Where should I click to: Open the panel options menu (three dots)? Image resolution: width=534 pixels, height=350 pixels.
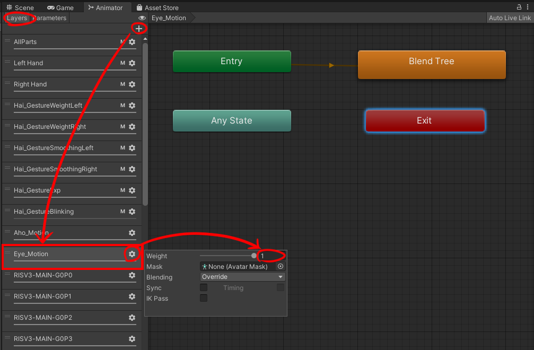528,7
